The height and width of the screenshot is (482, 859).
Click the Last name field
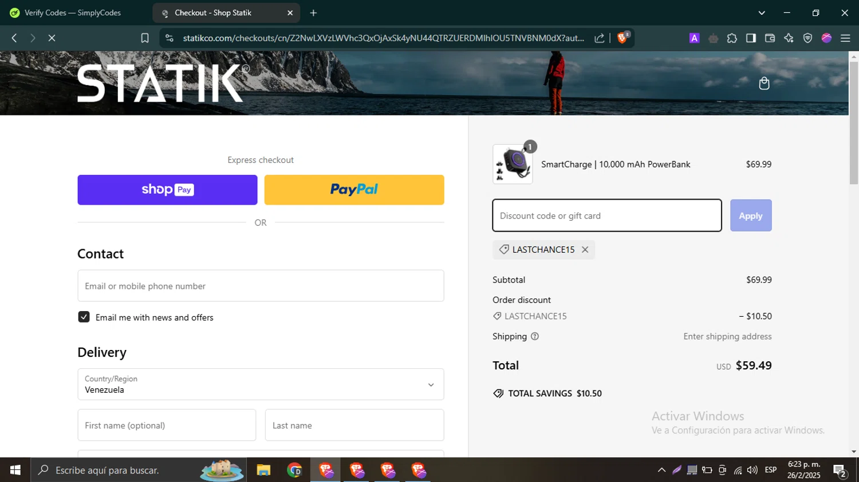click(x=354, y=425)
